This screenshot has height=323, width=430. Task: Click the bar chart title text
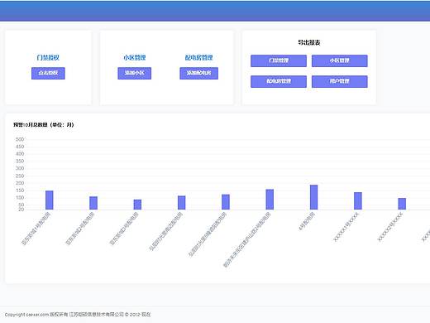pyautogui.click(x=44, y=125)
